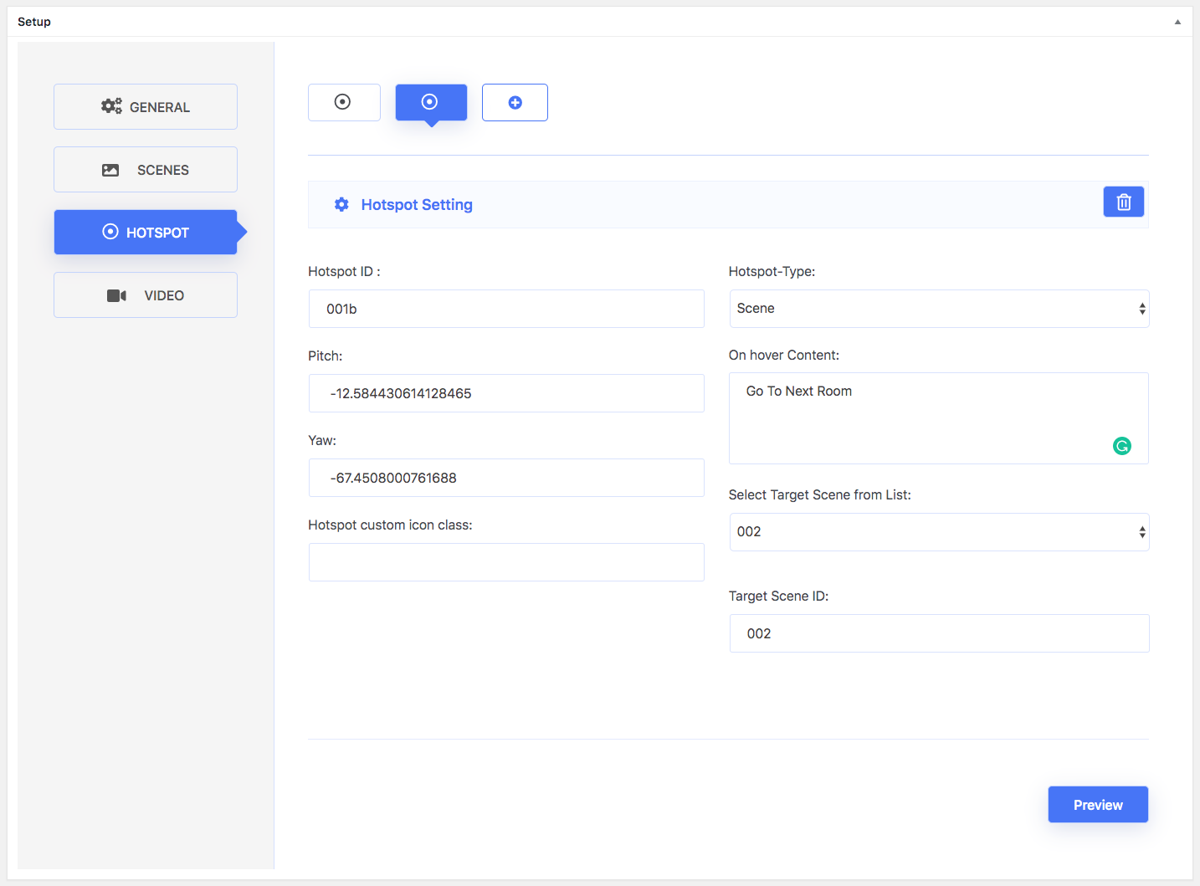This screenshot has height=886, width=1200.
Task: Click into the Yaw input field
Action: pos(506,478)
